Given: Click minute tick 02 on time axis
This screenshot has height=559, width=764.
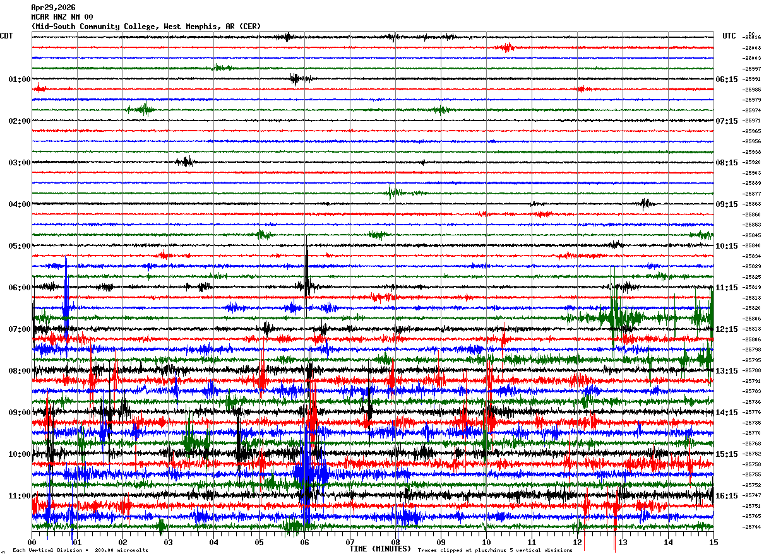Looking at the screenshot, I should tap(123, 542).
